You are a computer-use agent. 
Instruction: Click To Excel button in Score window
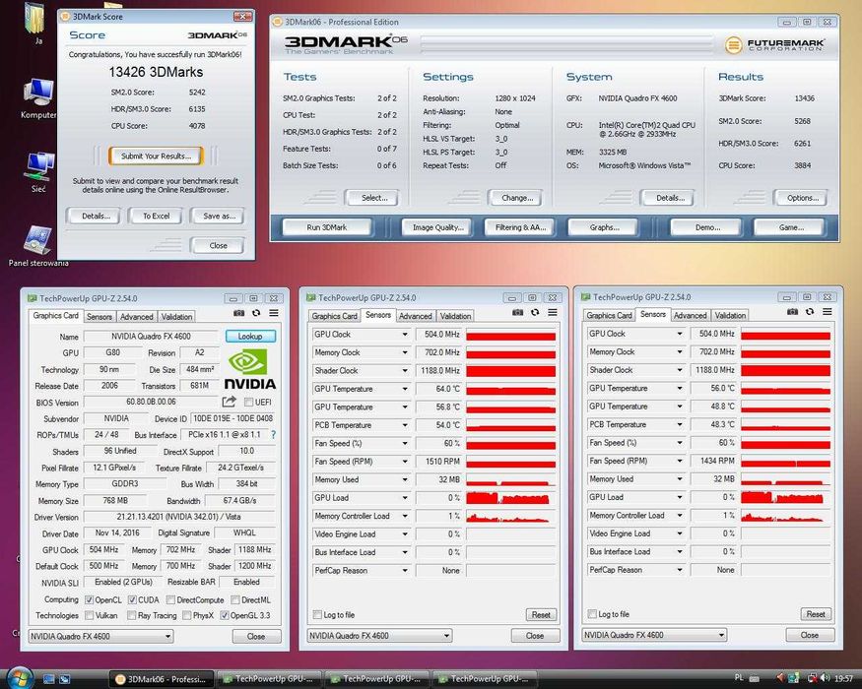156,216
